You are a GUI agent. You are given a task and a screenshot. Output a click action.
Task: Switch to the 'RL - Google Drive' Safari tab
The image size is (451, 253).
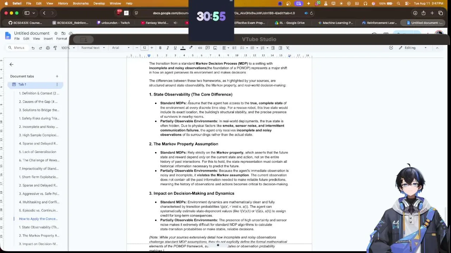pyautogui.click(x=289, y=23)
